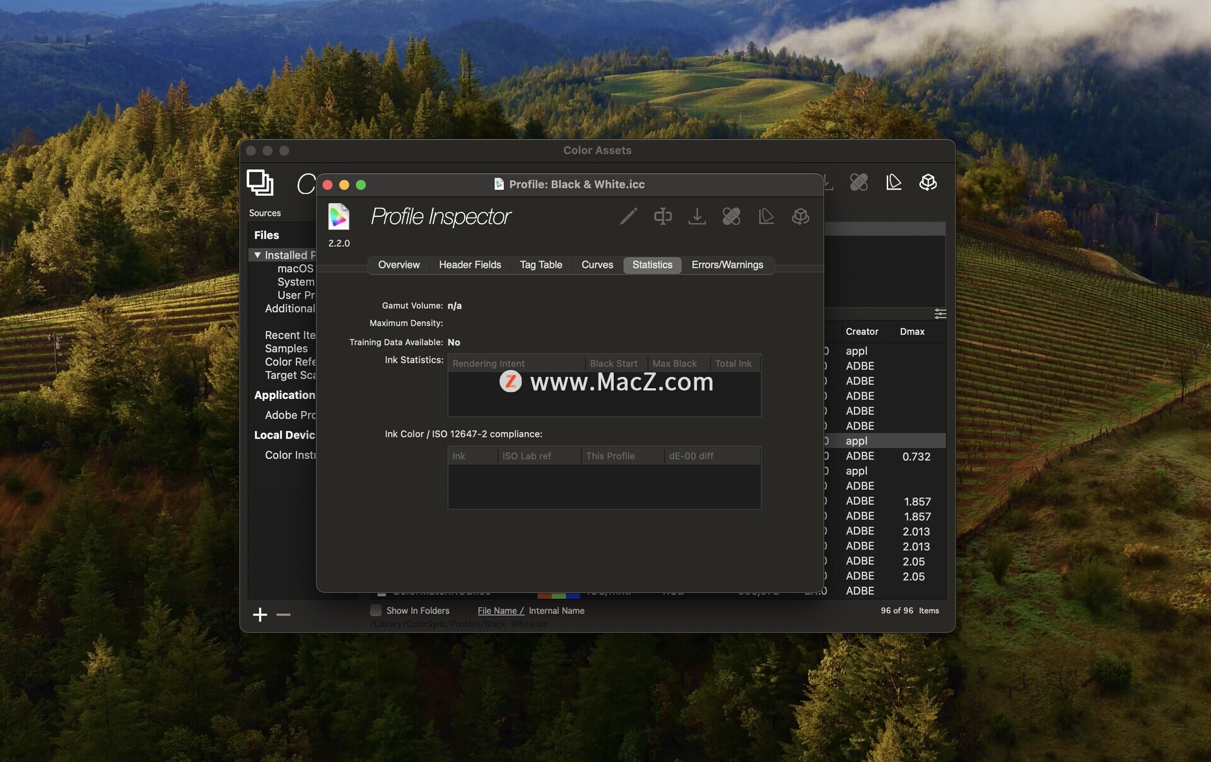
Task: Click the Profile window's green zoom button
Action: point(361,185)
